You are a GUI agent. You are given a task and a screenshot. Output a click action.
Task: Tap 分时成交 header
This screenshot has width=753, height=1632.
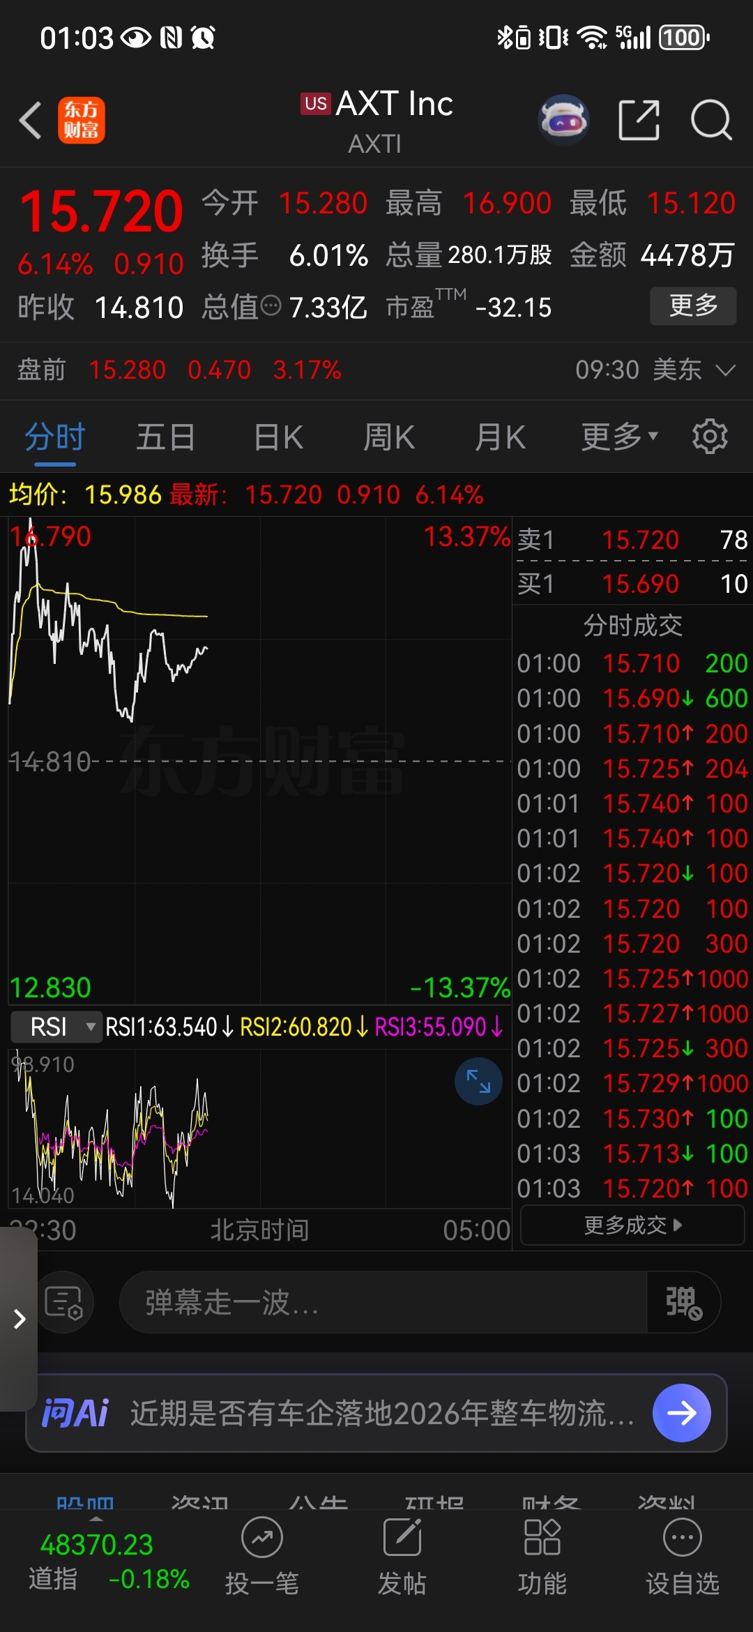632,626
